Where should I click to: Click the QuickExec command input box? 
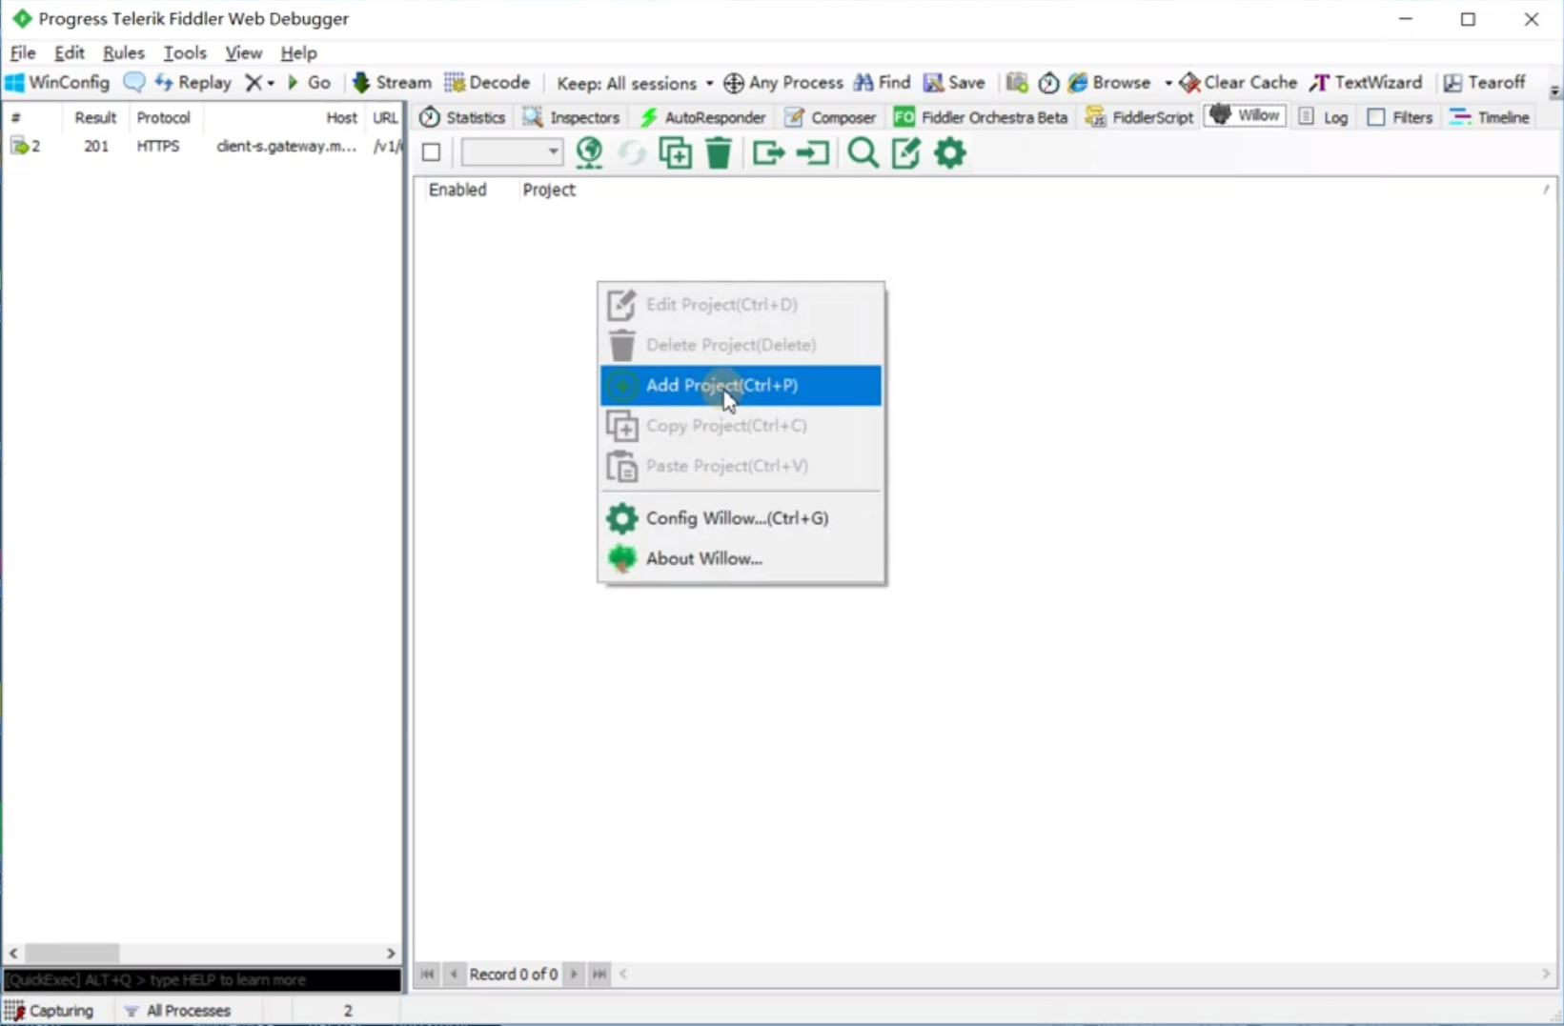coord(201,979)
